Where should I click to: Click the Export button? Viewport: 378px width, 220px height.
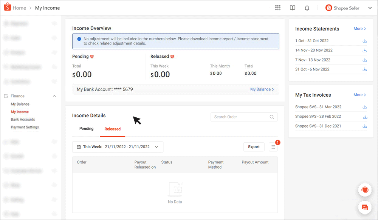coord(254,147)
